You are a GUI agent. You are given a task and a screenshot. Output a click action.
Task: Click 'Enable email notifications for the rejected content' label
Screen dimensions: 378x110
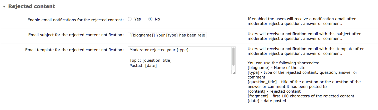point(76,20)
